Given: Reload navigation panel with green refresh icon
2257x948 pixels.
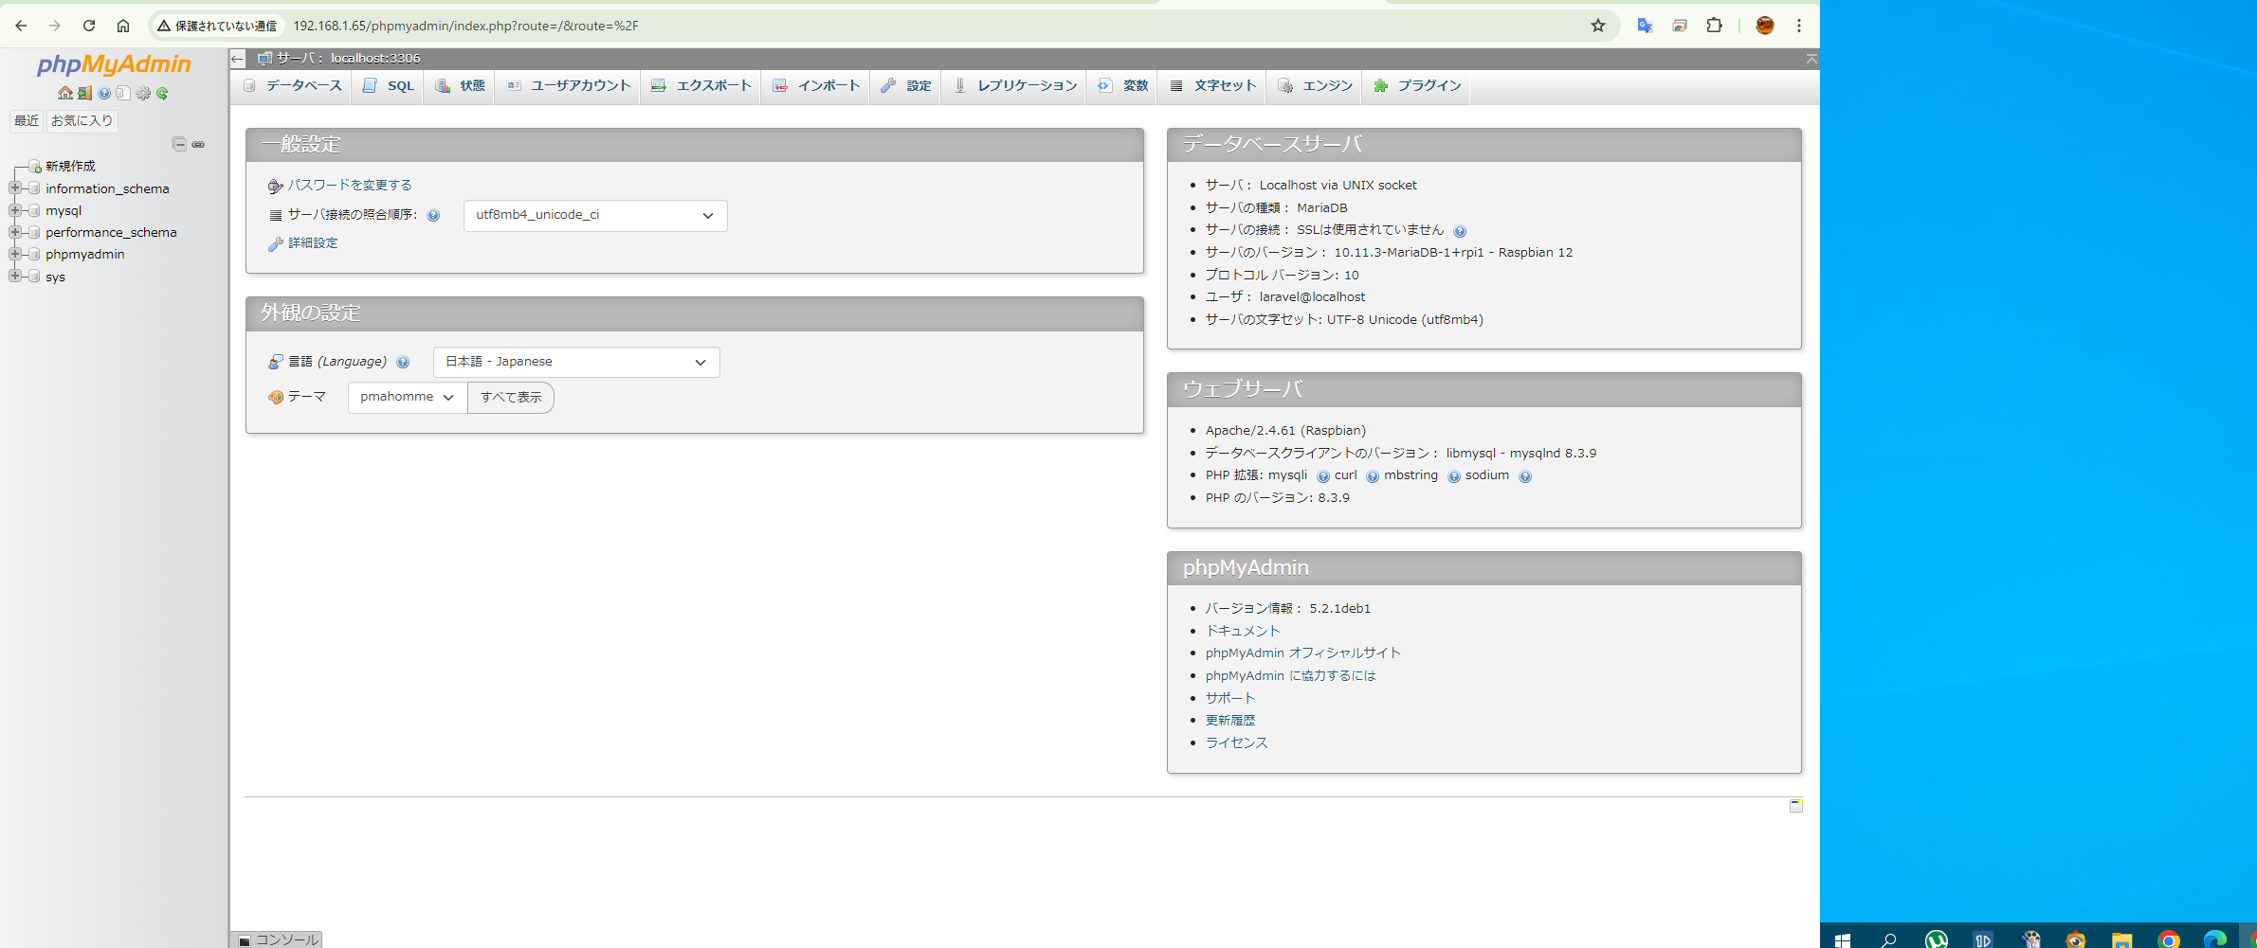Looking at the screenshot, I should 162,93.
